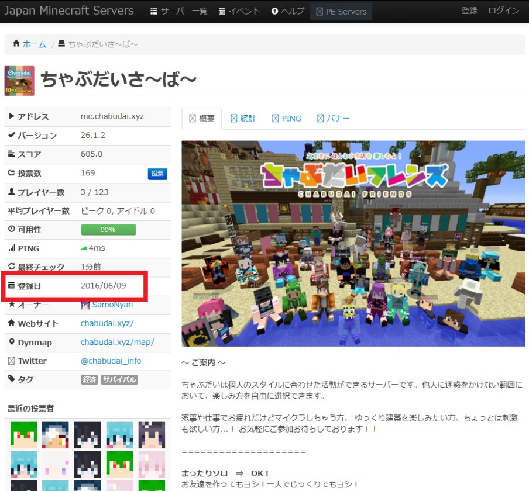
Task: Click the サバイバル tag badge
Action: pyautogui.click(x=119, y=379)
